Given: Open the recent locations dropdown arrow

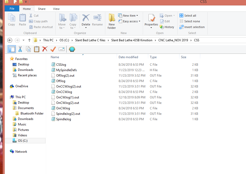Looking at the screenshot, I should pos(24,40).
